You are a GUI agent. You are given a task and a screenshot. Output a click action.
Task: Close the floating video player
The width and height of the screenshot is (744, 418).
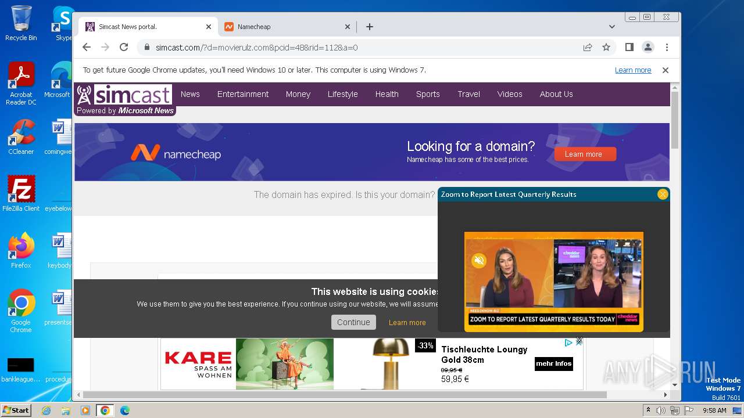tap(662, 194)
